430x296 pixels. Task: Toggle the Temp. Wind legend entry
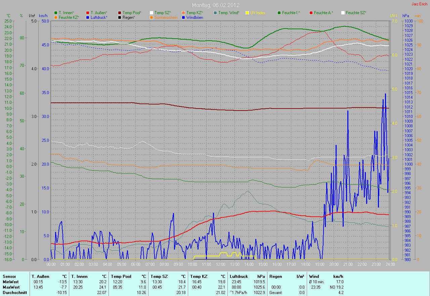[228, 13]
